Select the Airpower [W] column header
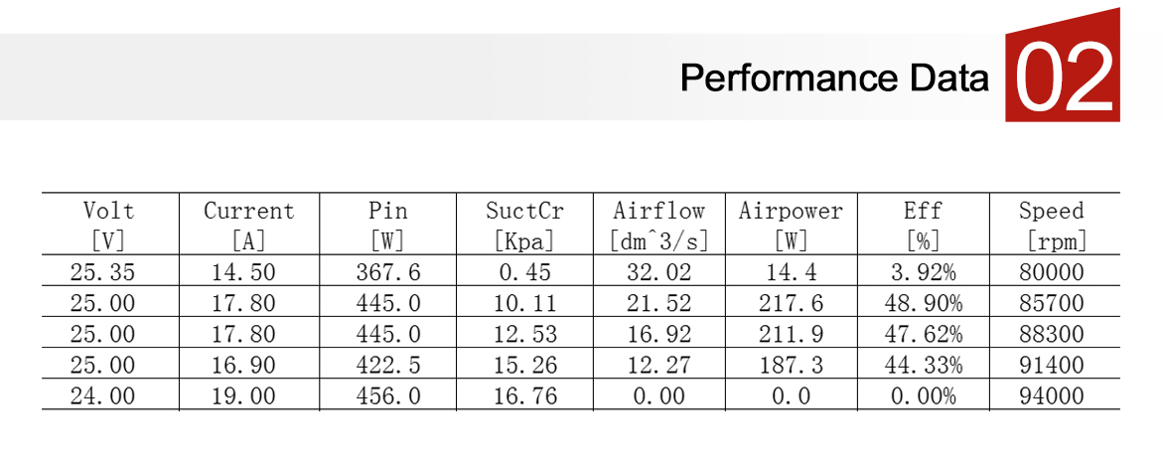This screenshot has height=466, width=1162. coord(791,225)
